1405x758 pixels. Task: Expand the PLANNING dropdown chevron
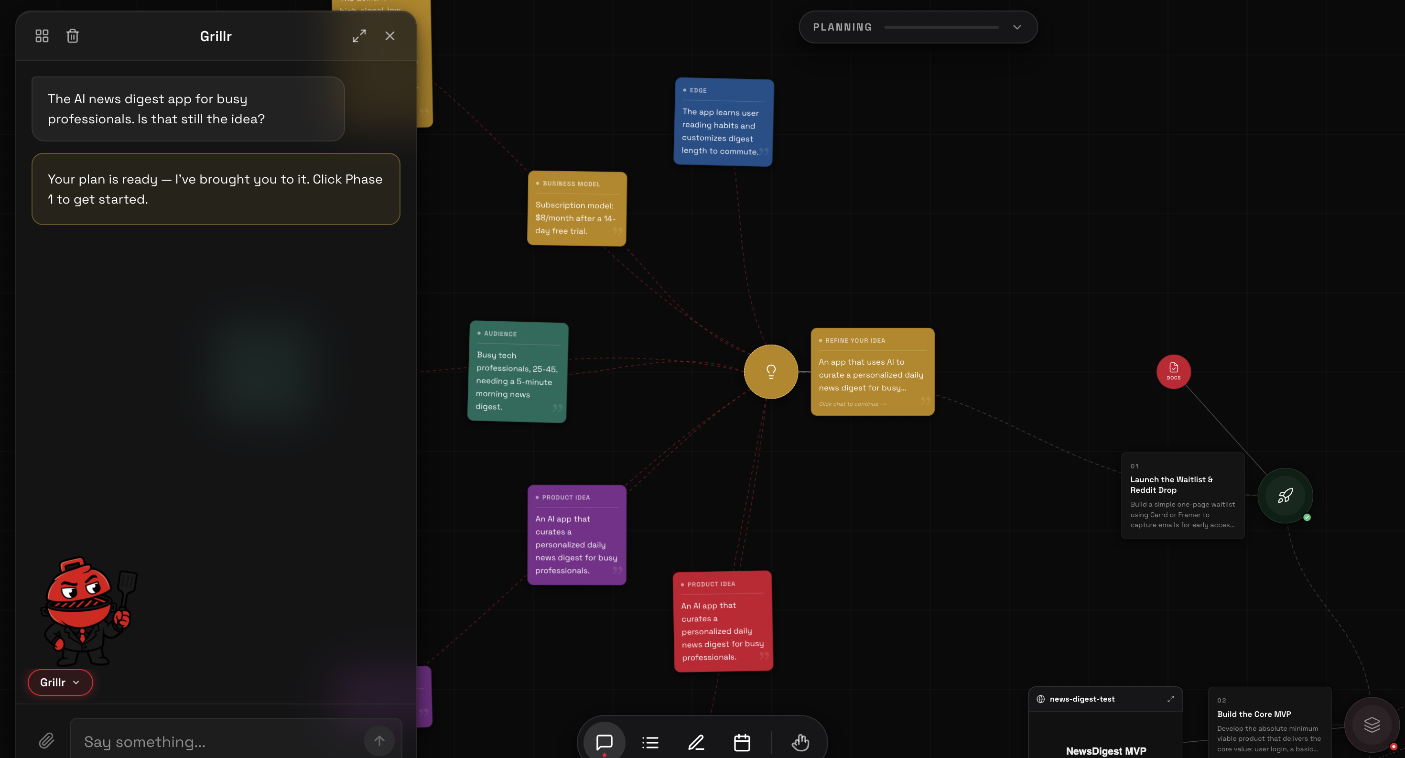pyautogui.click(x=1016, y=27)
